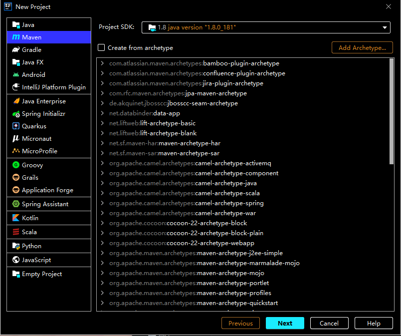This screenshot has width=401, height=336.
Task: Click the Previous button
Action: [240, 323]
